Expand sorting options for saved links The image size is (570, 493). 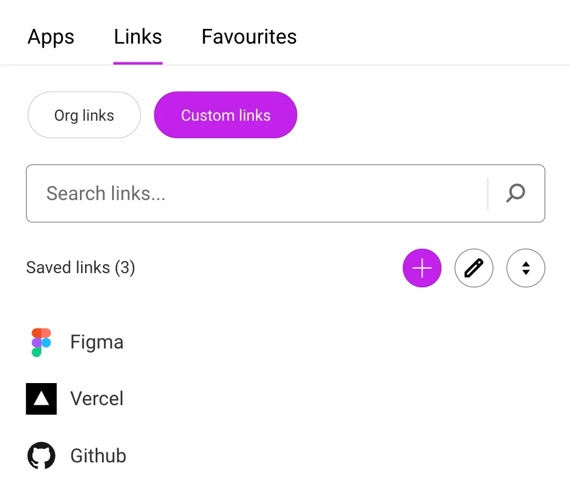pyautogui.click(x=526, y=267)
